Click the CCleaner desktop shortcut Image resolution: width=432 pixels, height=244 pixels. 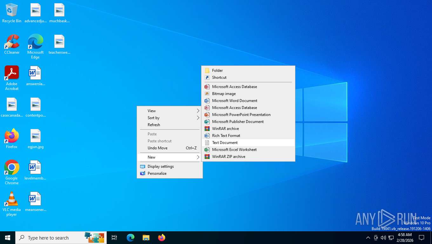click(12, 44)
